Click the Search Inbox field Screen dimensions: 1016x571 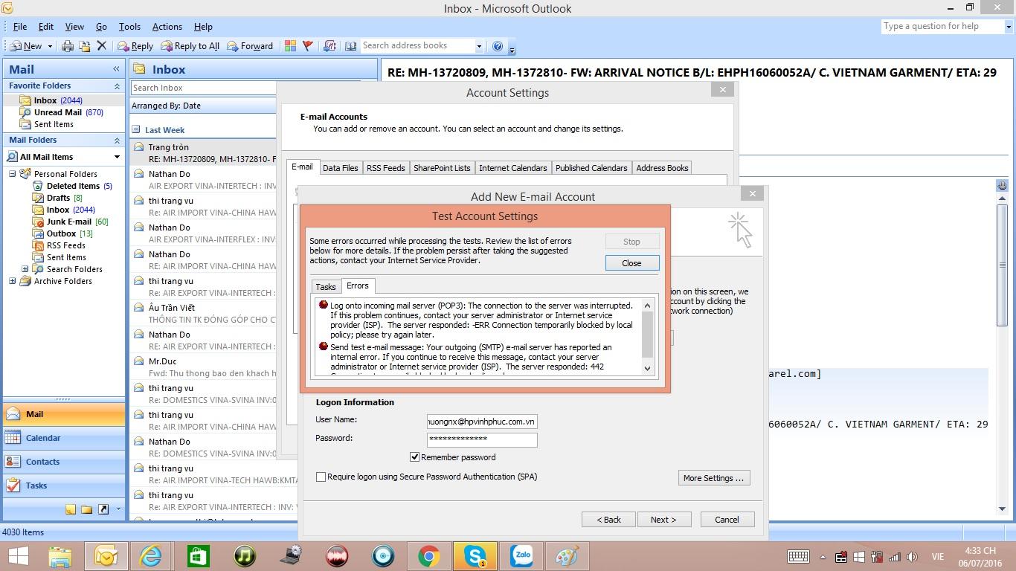click(x=204, y=88)
